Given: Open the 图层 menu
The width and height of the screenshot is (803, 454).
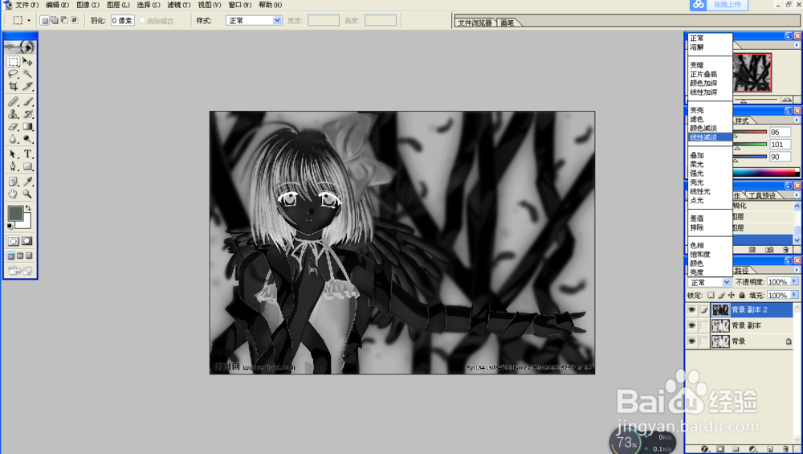Looking at the screenshot, I should [118, 5].
